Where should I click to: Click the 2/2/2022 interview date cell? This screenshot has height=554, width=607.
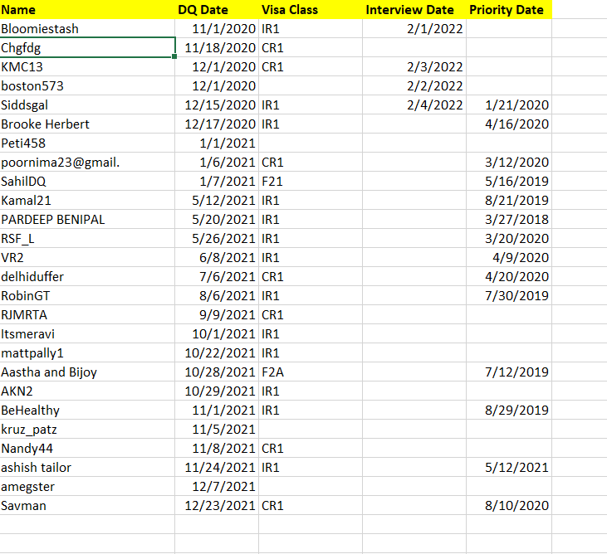414,85
